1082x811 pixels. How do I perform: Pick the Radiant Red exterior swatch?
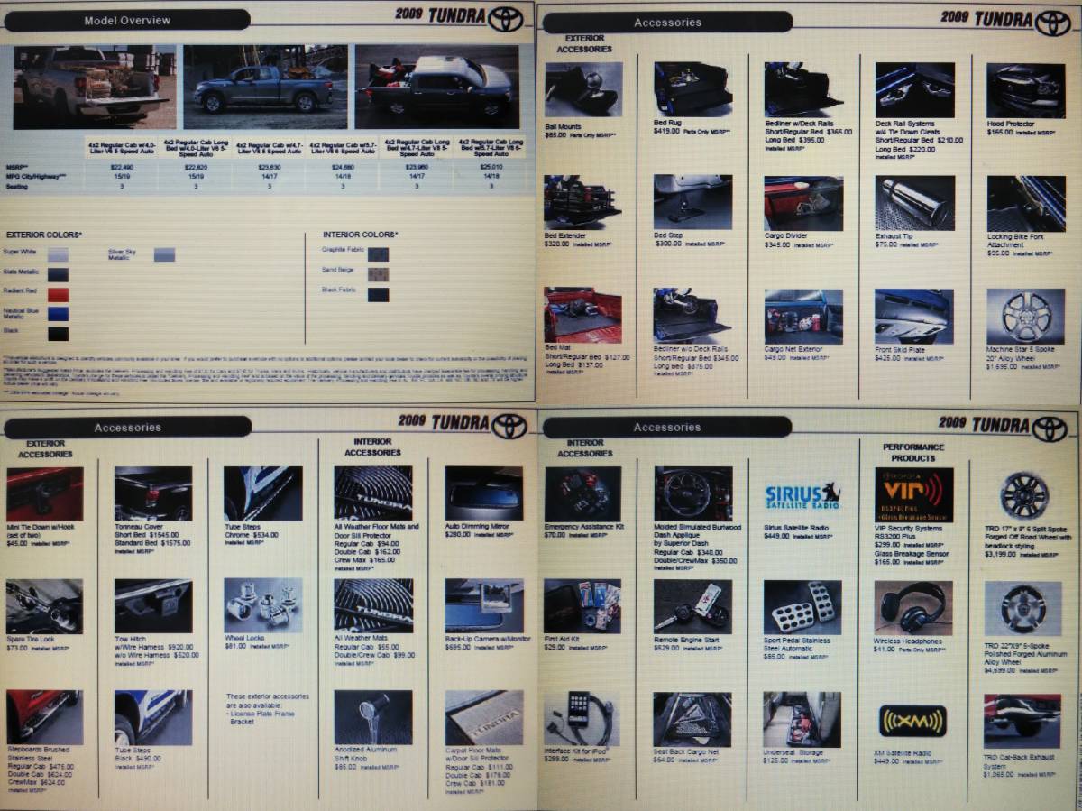tap(58, 294)
